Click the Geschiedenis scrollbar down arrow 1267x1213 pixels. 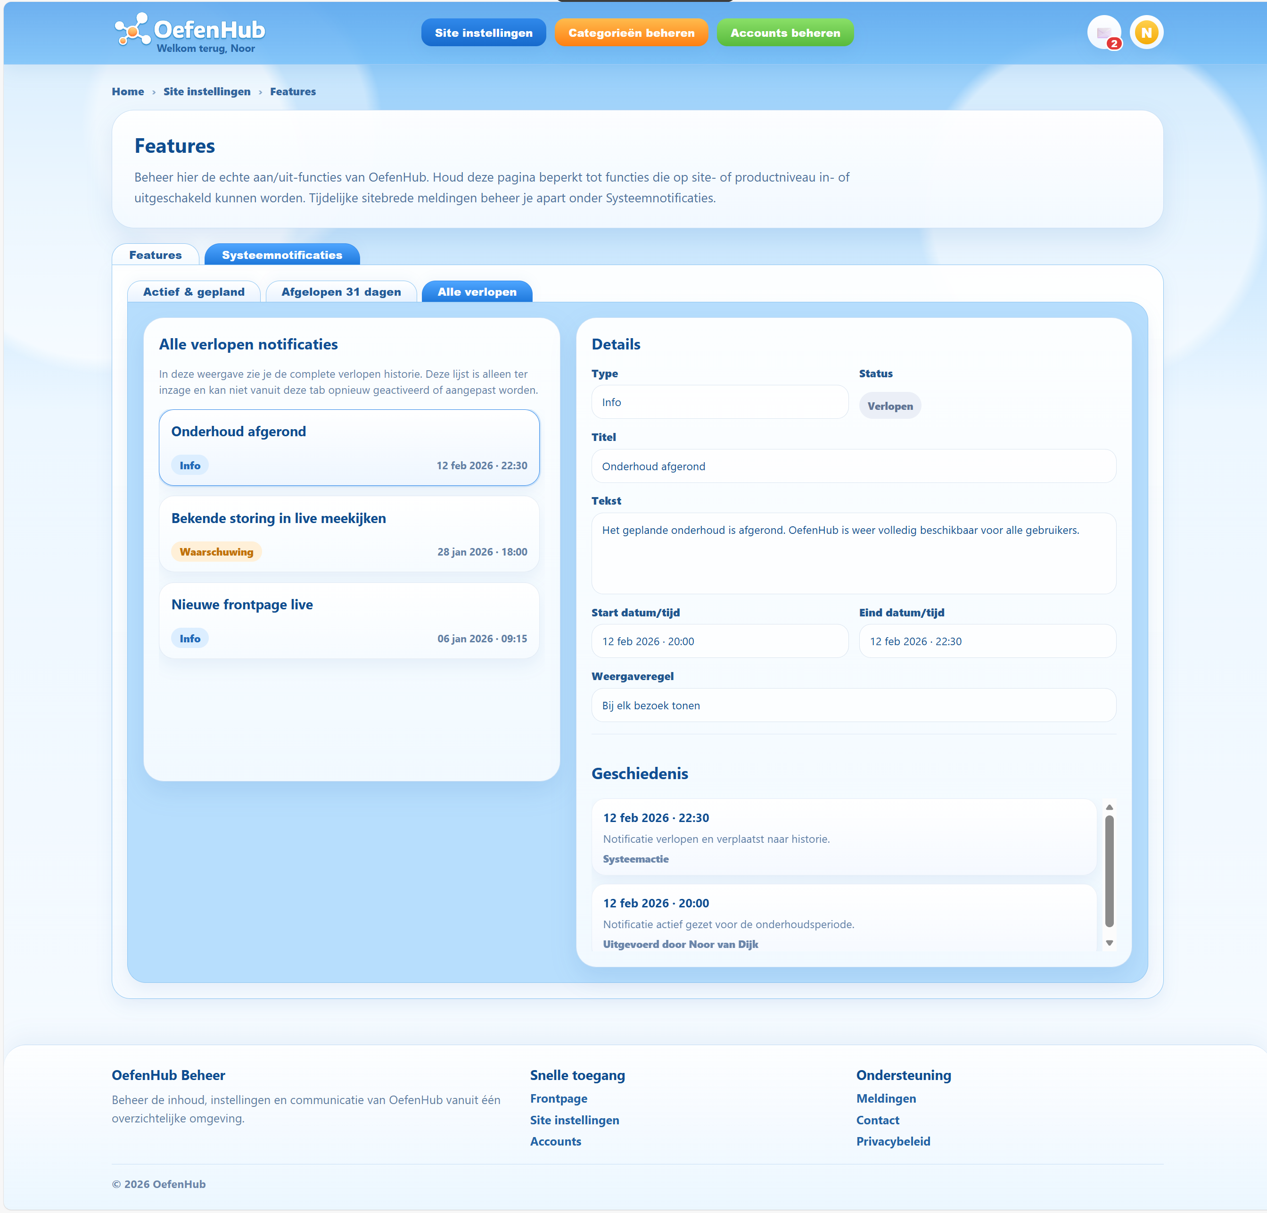click(x=1110, y=943)
